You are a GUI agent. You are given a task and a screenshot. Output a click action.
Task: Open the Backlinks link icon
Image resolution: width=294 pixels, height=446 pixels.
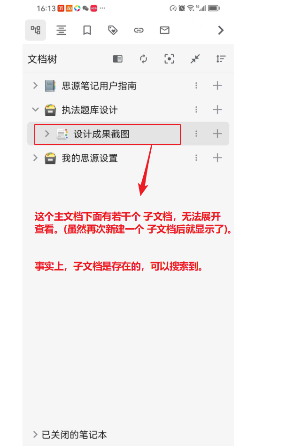(x=139, y=30)
